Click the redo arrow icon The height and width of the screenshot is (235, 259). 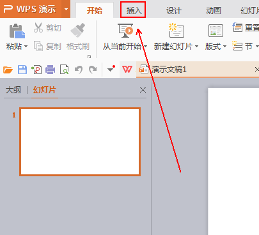point(93,70)
